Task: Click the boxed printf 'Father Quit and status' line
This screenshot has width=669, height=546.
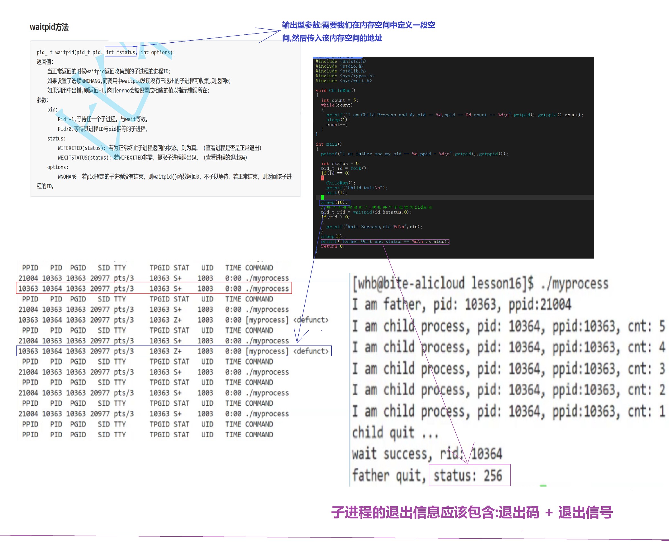Action: (x=384, y=241)
